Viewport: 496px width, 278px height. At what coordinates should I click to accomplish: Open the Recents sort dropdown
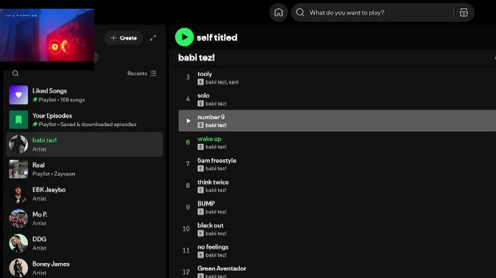[x=142, y=73]
